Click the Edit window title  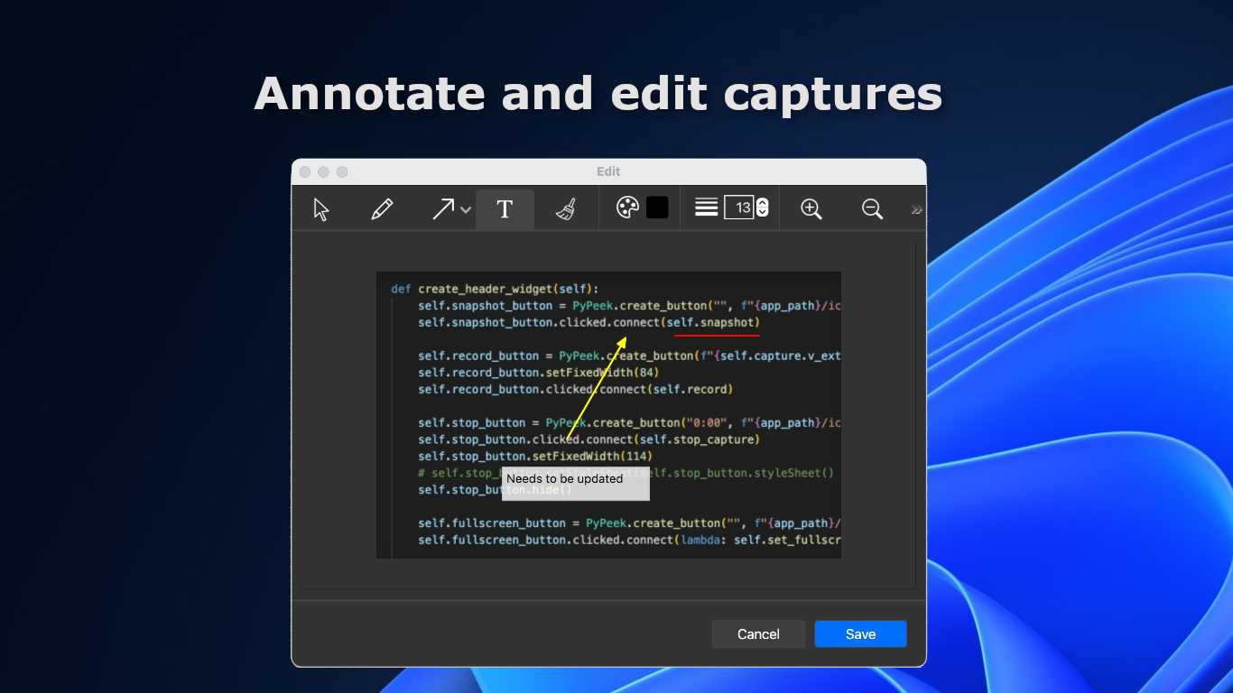click(x=608, y=171)
